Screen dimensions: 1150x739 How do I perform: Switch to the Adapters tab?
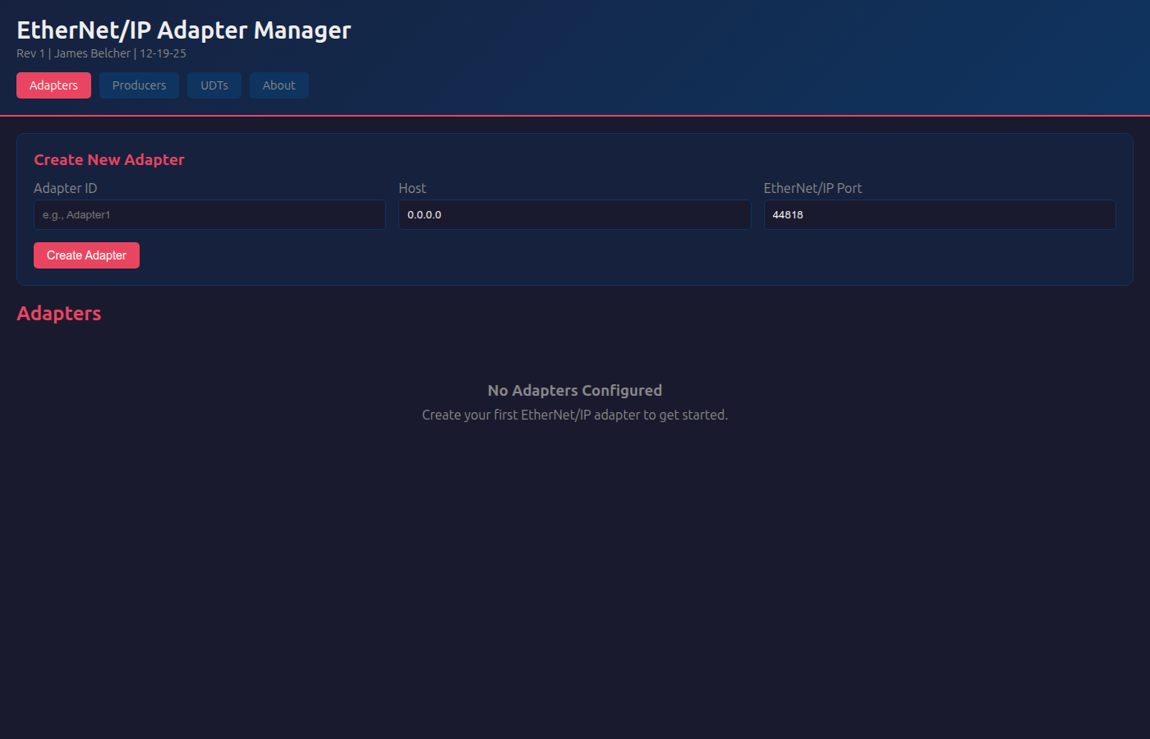[53, 85]
